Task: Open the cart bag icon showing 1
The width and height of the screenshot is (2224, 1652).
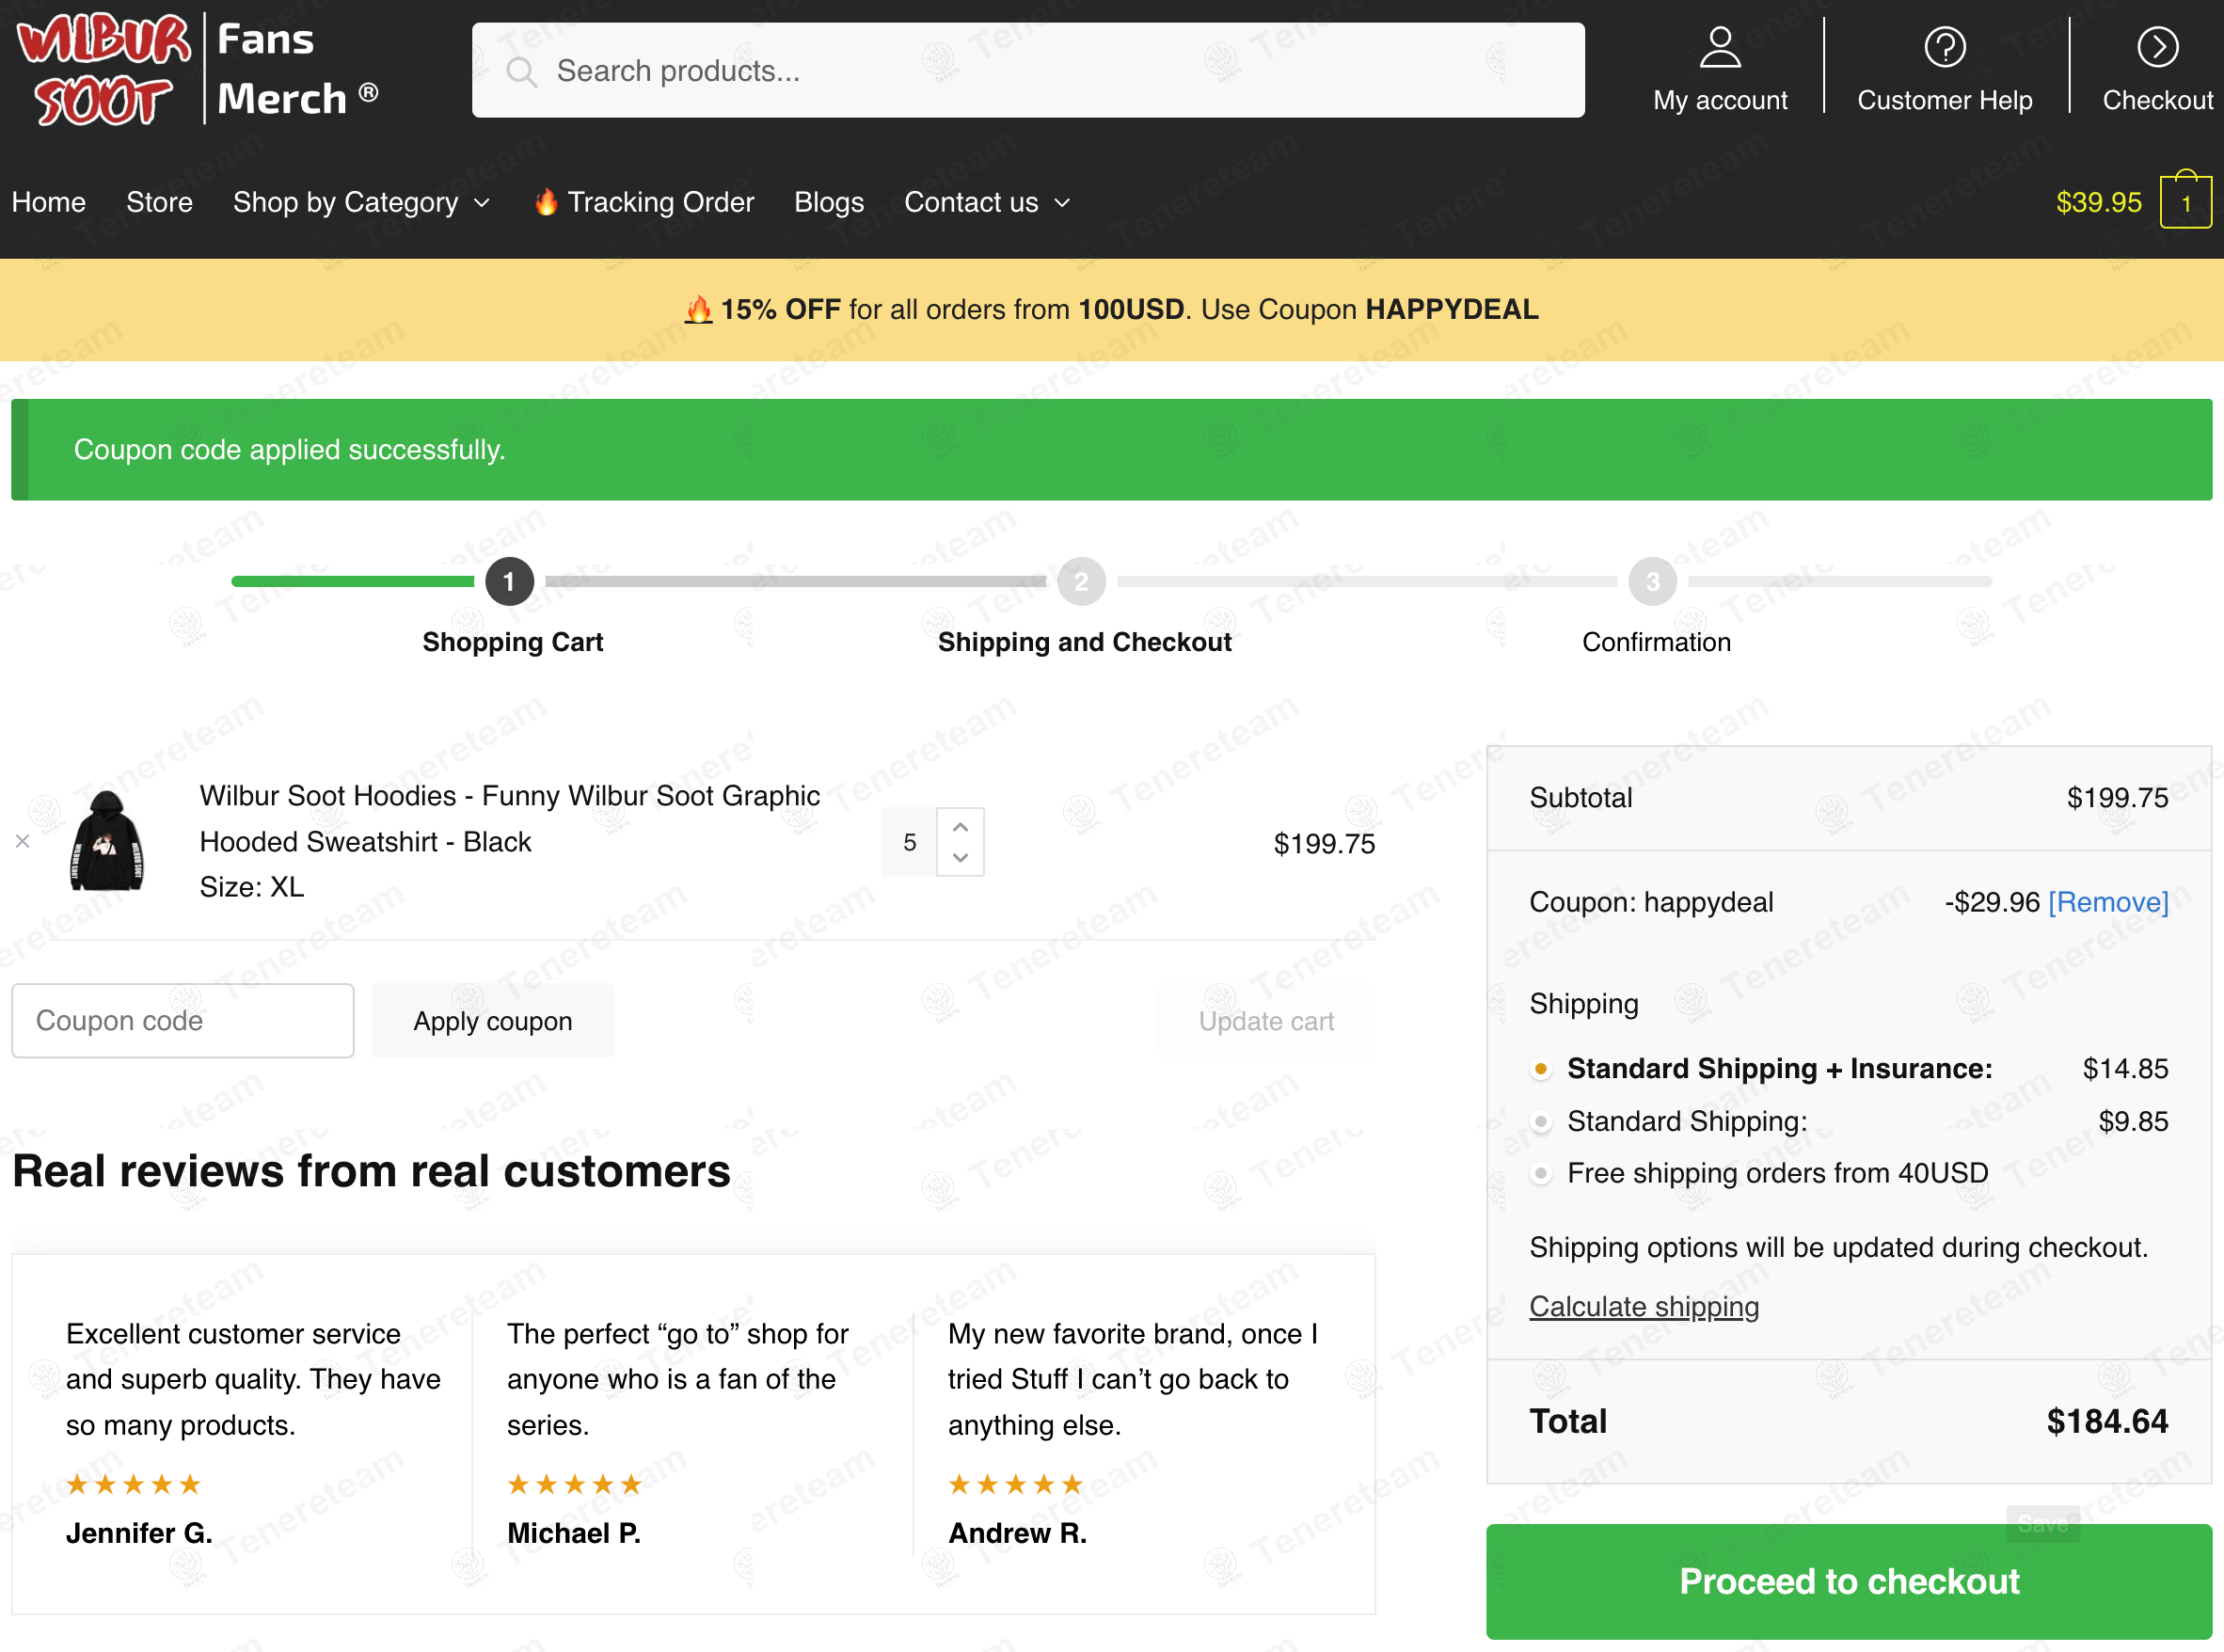Action: pyautogui.click(x=2185, y=200)
